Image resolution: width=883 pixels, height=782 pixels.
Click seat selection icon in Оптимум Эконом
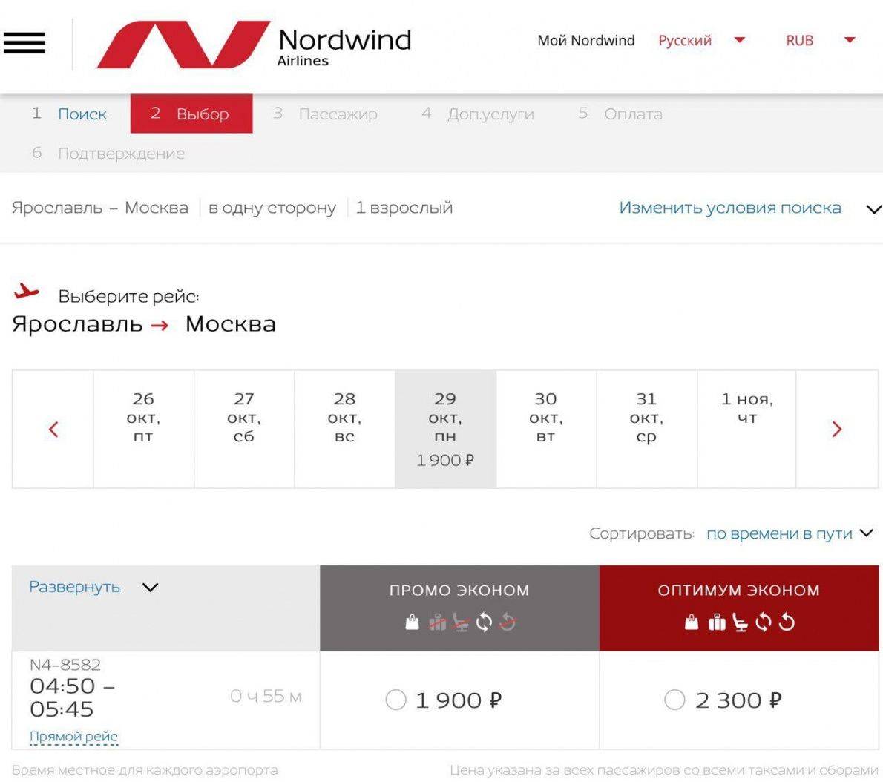tap(740, 622)
